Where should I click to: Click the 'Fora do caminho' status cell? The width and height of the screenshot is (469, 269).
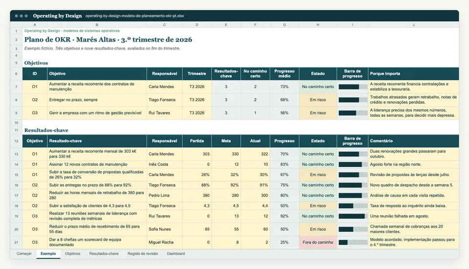point(318,242)
